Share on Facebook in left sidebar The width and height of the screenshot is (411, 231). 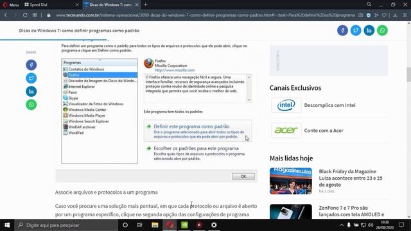tap(31, 65)
